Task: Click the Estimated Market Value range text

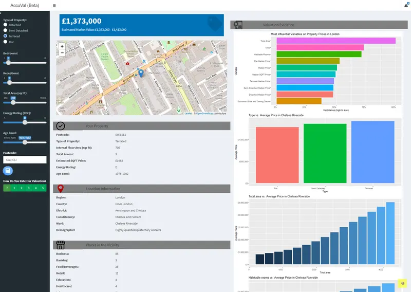Action: [94, 30]
